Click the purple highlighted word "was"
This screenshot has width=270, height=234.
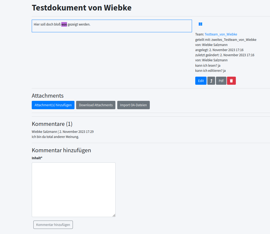click(64, 24)
